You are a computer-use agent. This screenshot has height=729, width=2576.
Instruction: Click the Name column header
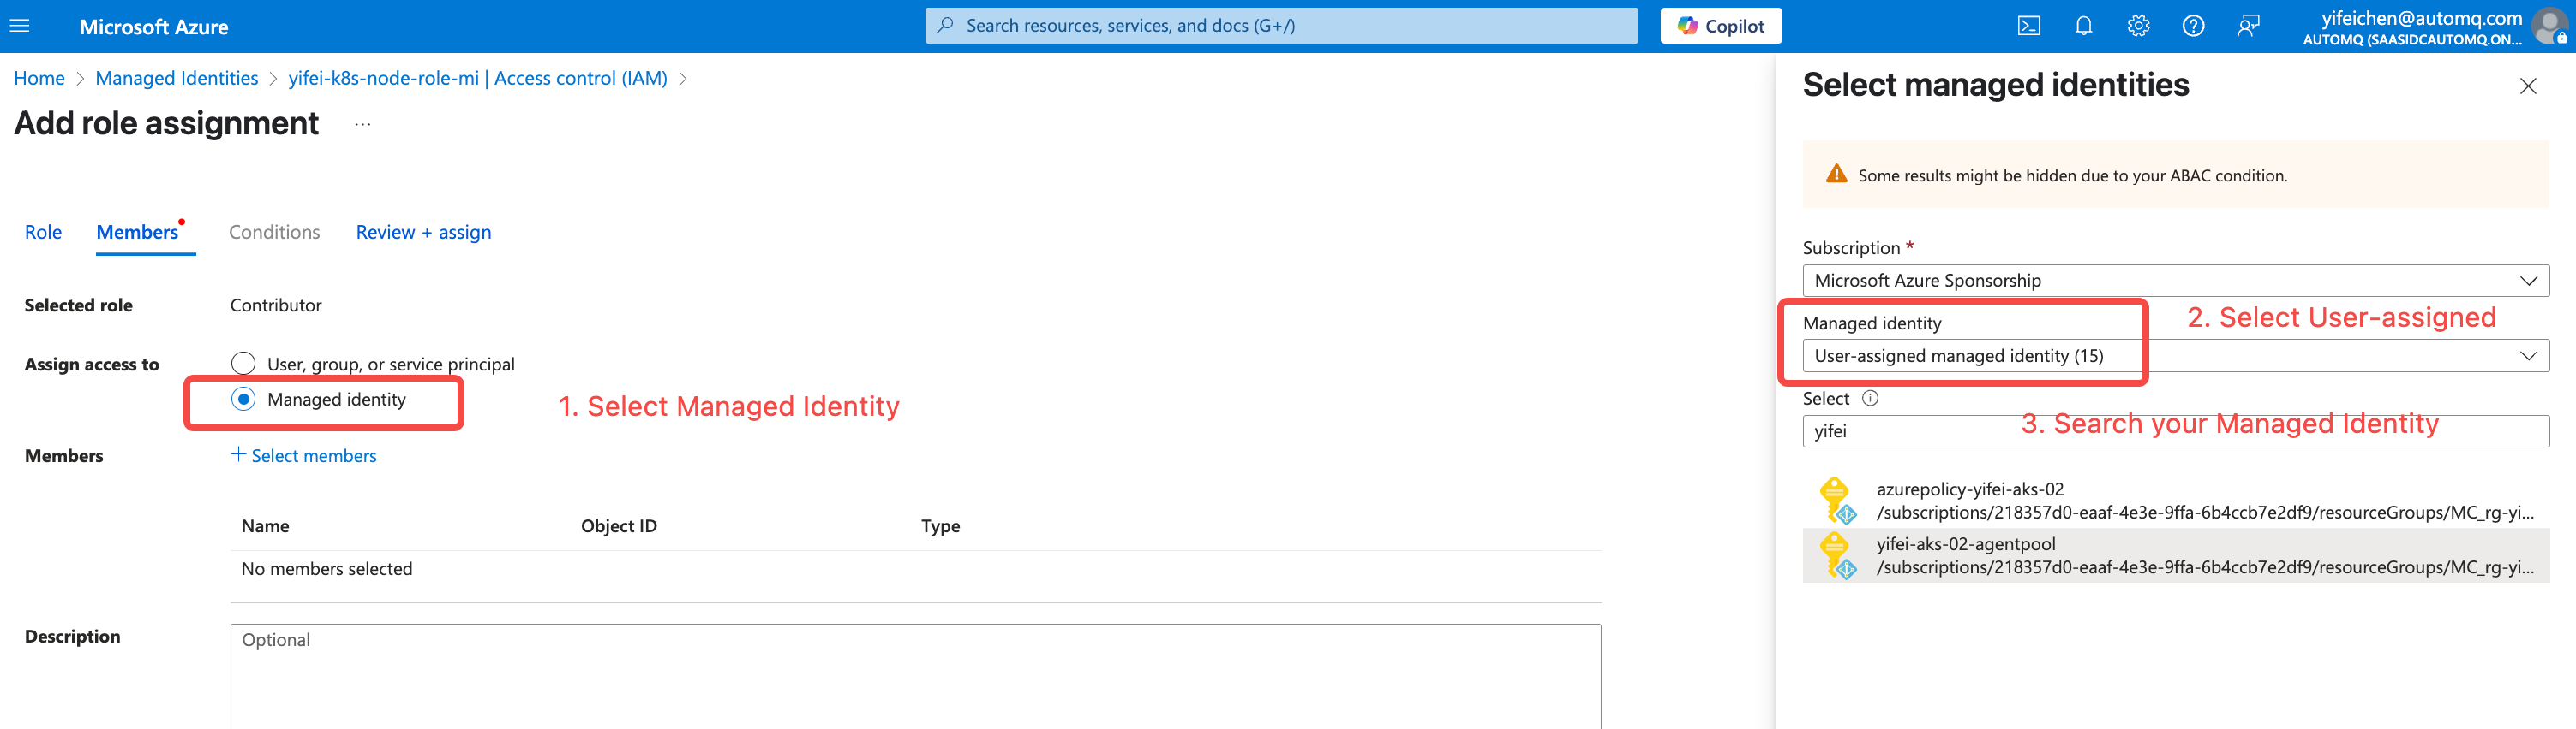[265, 526]
